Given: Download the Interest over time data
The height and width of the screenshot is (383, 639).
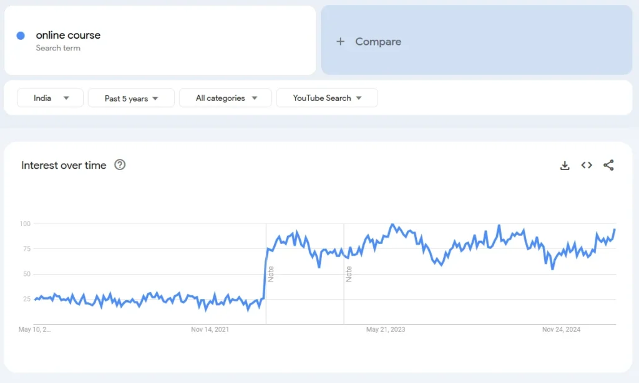Looking at the screenshot, I should click(x=565, y=166).
